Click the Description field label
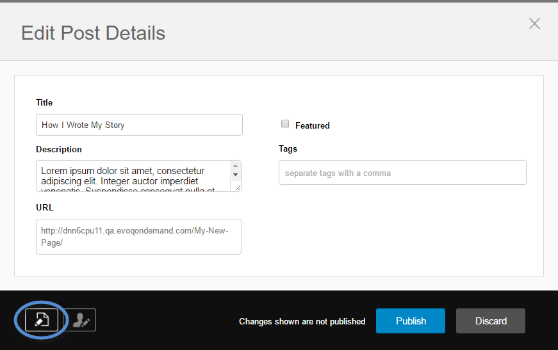 [x=59, y=149]
